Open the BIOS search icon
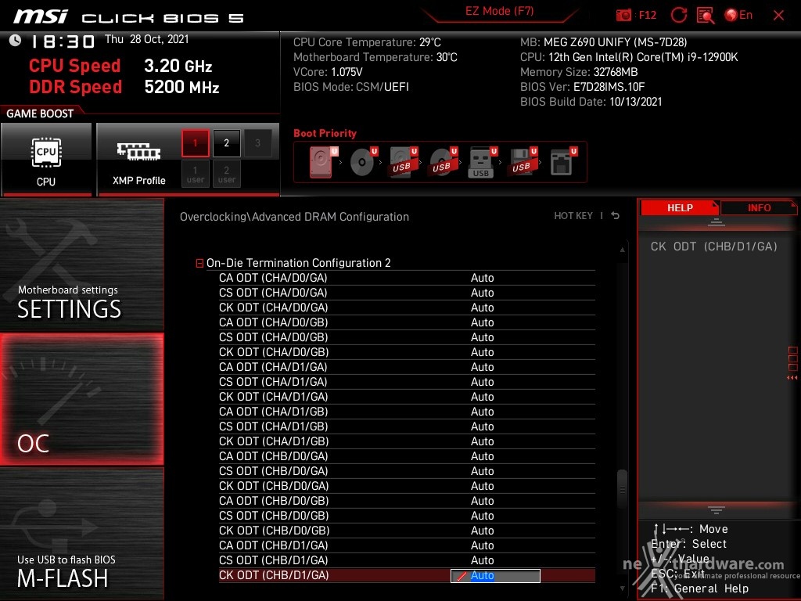The width and height of the screenshot is (801, 601). tap(706, 16)
